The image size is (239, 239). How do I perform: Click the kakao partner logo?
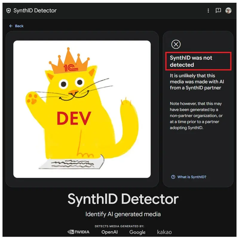[164, 232]
